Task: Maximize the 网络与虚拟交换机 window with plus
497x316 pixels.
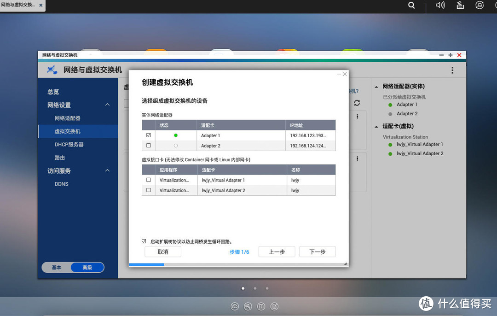Action: pos(450,55)
